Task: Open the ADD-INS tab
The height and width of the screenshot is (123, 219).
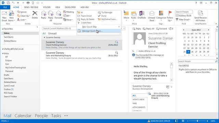Action: click(85, 7)
